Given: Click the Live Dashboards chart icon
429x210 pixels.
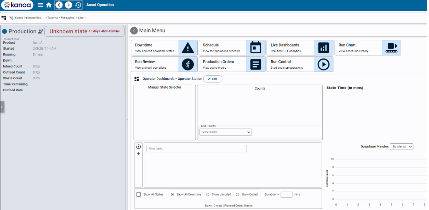Looking at the screenshot, I should 324,48.
